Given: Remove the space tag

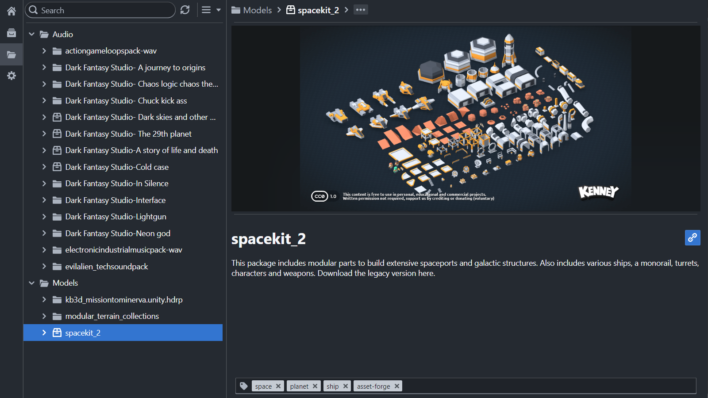Looking at the screenshot, I should pos(278,386).
